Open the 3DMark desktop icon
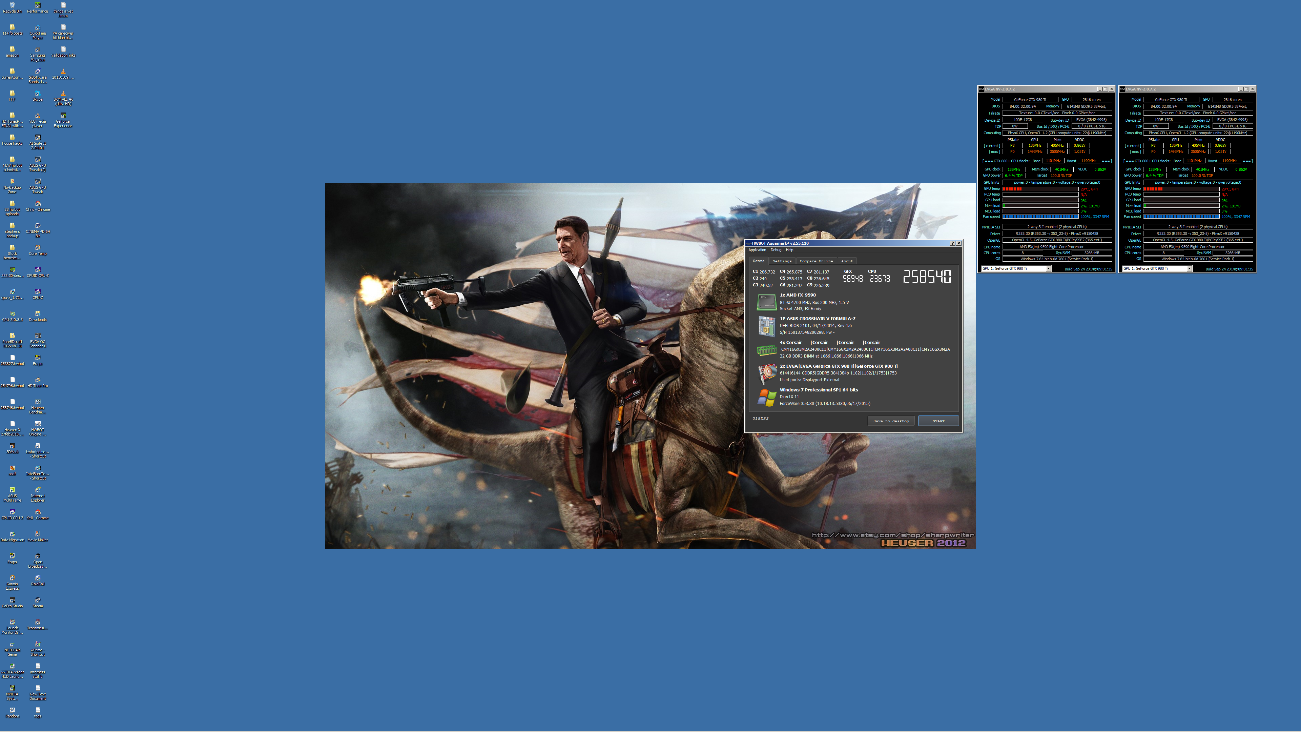 pos(12,449)
